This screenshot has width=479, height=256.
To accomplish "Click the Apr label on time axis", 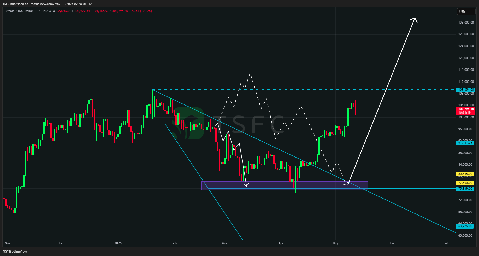I will (281, 243).
